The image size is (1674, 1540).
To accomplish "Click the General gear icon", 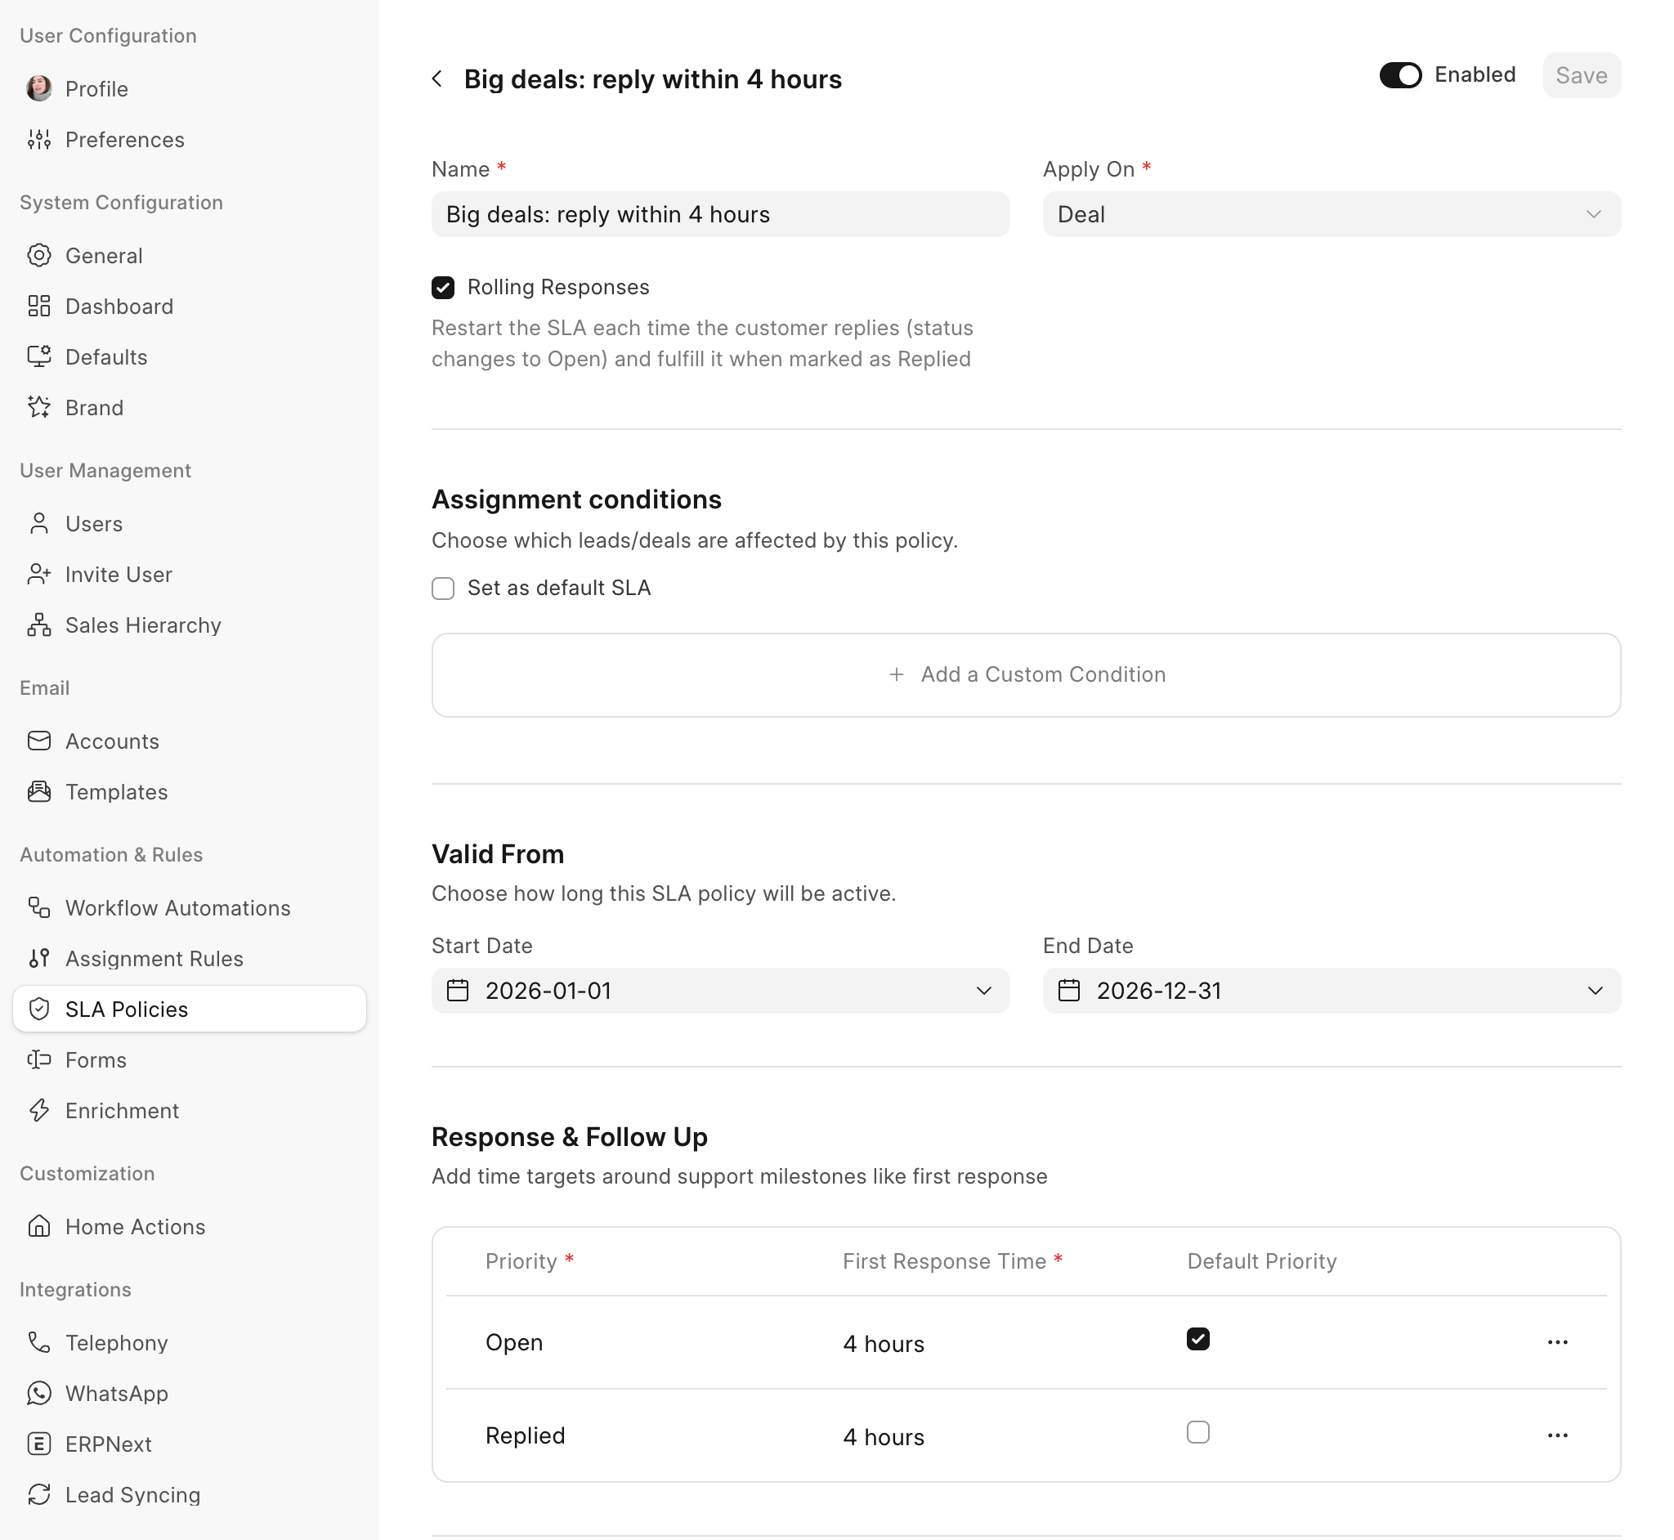I will click(x=39, y=255).
